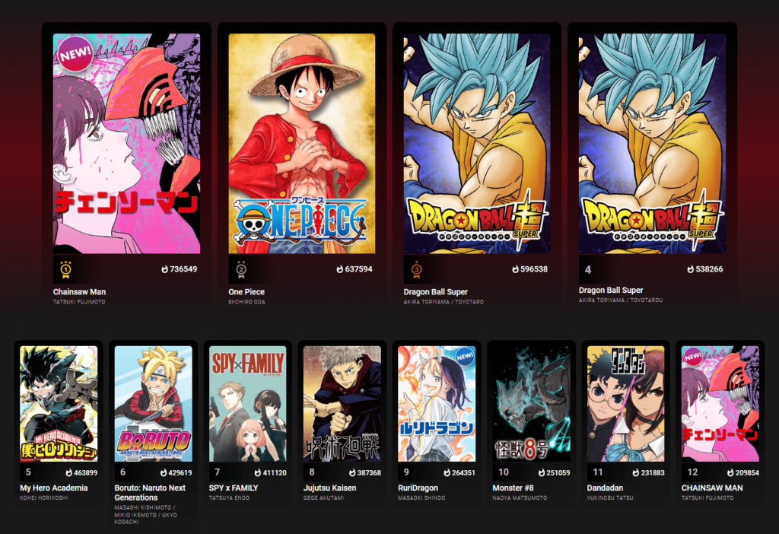Open the Jujutsu Kaisen cover thumbnail

342,404
